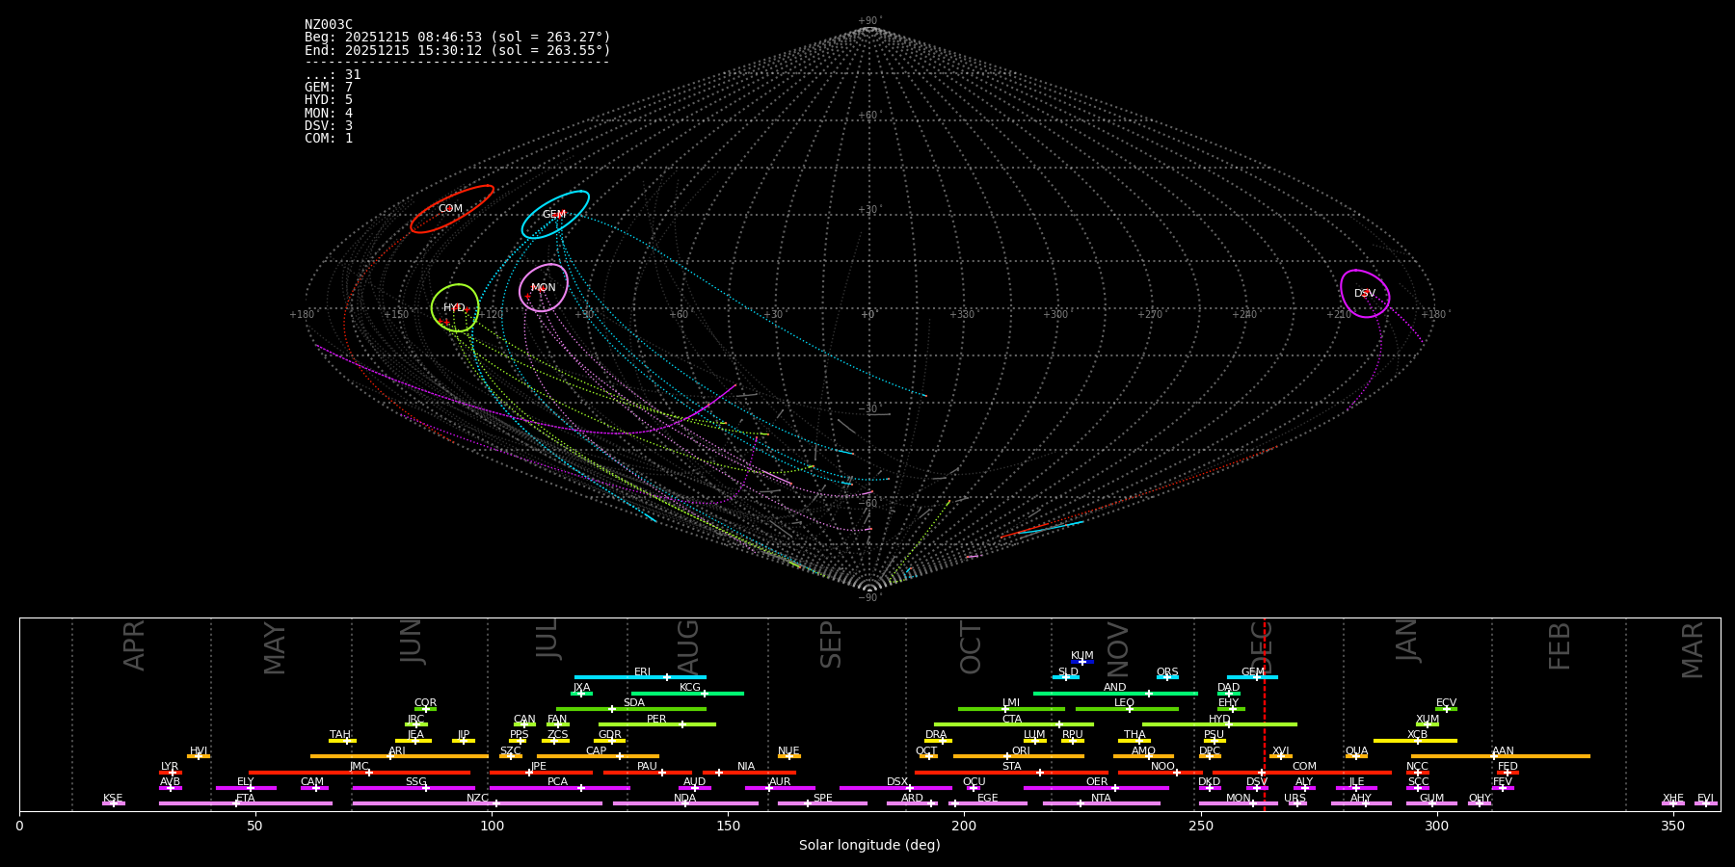Click the SDA shower label

[633, 702]
